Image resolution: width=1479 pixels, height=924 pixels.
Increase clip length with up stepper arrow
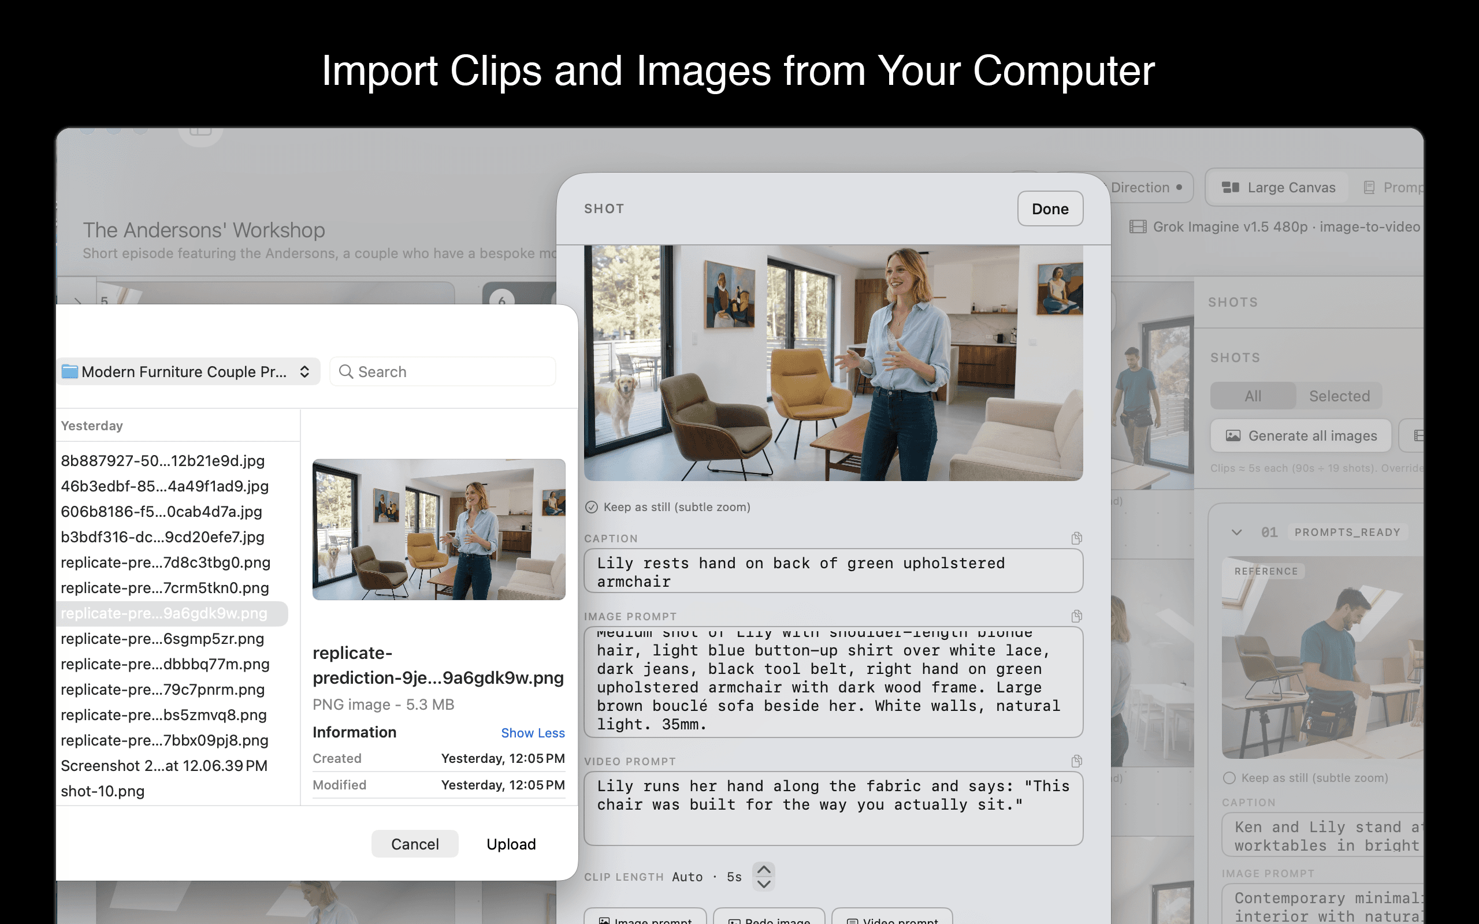pos(764,869)
